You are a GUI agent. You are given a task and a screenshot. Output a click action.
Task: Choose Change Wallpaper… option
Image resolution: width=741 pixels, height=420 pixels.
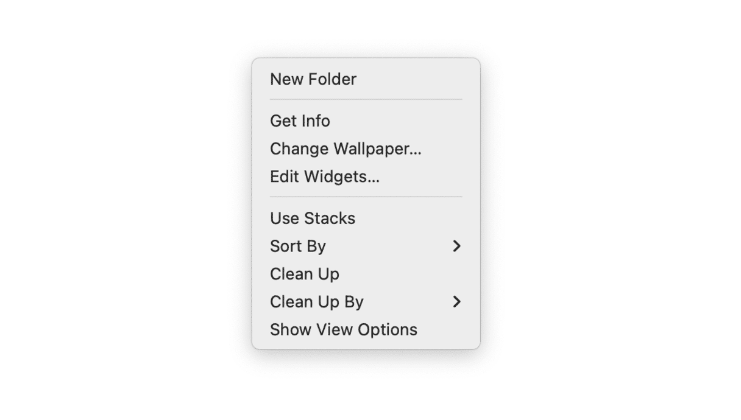click(346, 149)
